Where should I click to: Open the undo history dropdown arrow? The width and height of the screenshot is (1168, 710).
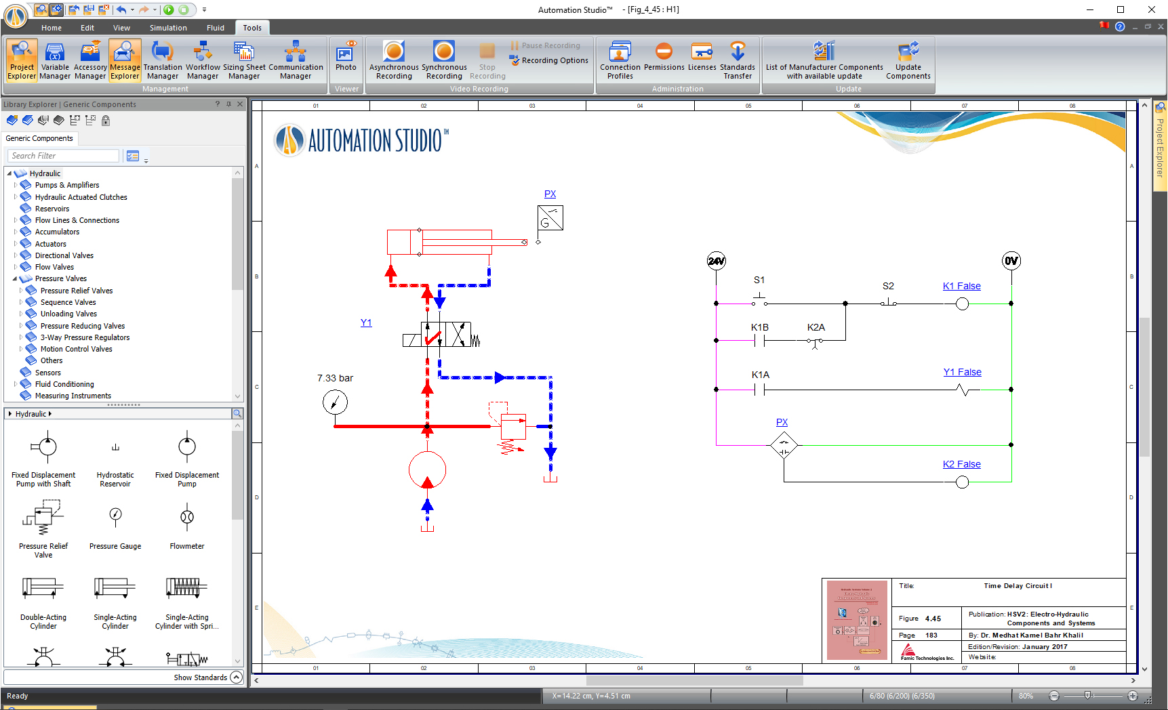coord(132,9)
